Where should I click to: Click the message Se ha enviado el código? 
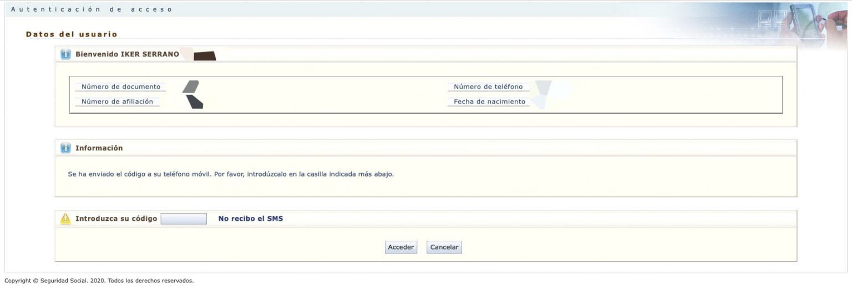tap(231, 174)
